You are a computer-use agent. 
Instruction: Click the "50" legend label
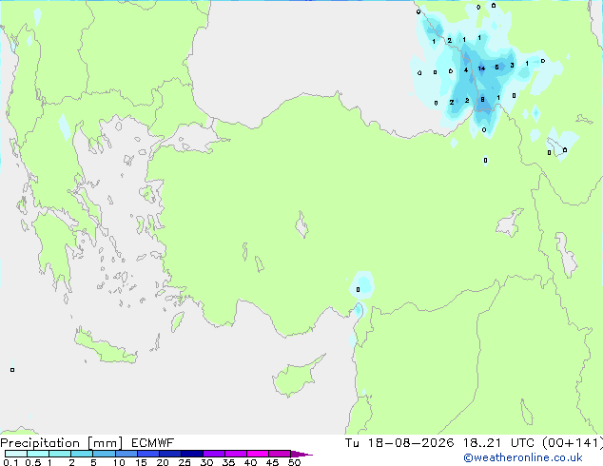pos(294,462)
